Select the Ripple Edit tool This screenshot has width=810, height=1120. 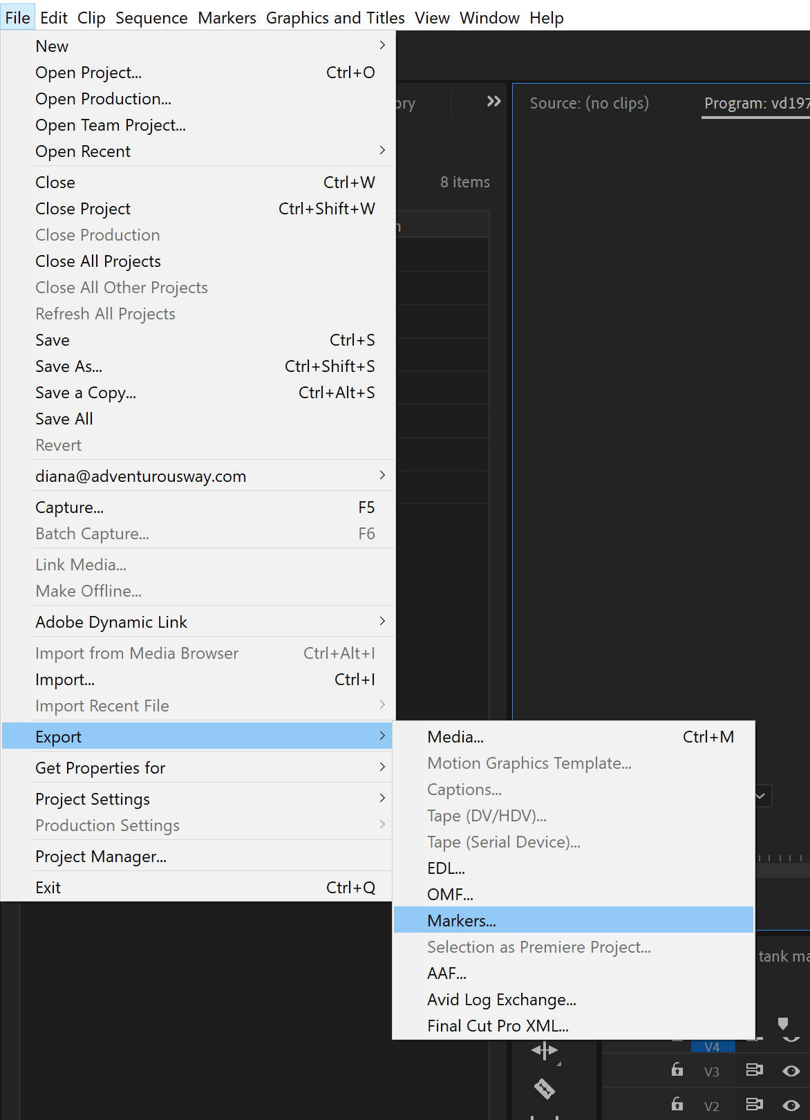[x=545, y=1051]
